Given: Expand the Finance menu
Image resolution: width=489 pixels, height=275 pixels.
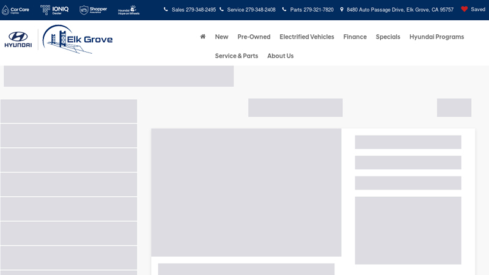Looking at the screenshot, I should (355, 37).
